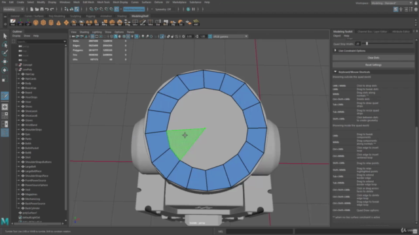Viewport: 419px width, 235px height.
Task: Open the Outliner search filter dropdown arrow
Action: pyautogui.click(x=64, y=42)
